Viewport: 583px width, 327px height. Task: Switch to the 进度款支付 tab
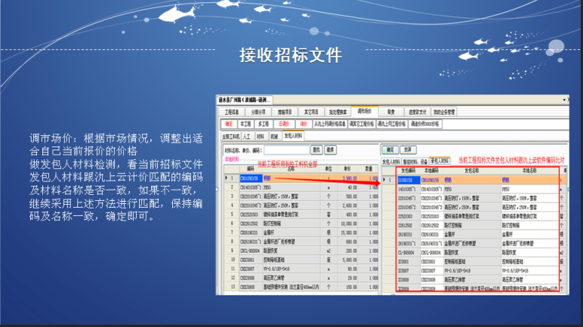pos(417,112)
